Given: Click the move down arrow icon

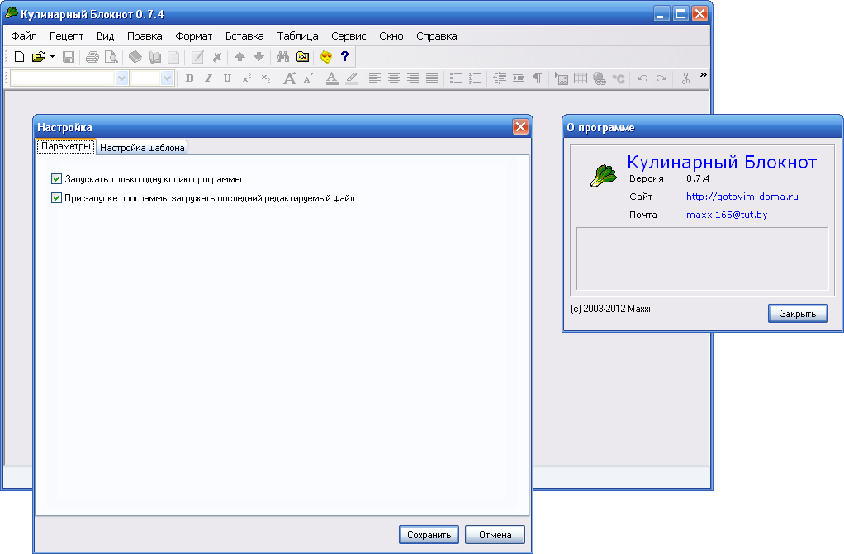Looking at the screenshot, I should point(259,56).
